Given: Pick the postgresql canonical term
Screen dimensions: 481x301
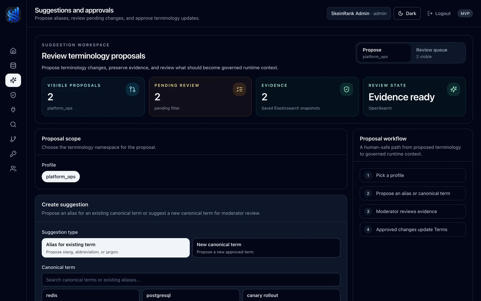Looking at the screenshot, I should tap(191, 295).
